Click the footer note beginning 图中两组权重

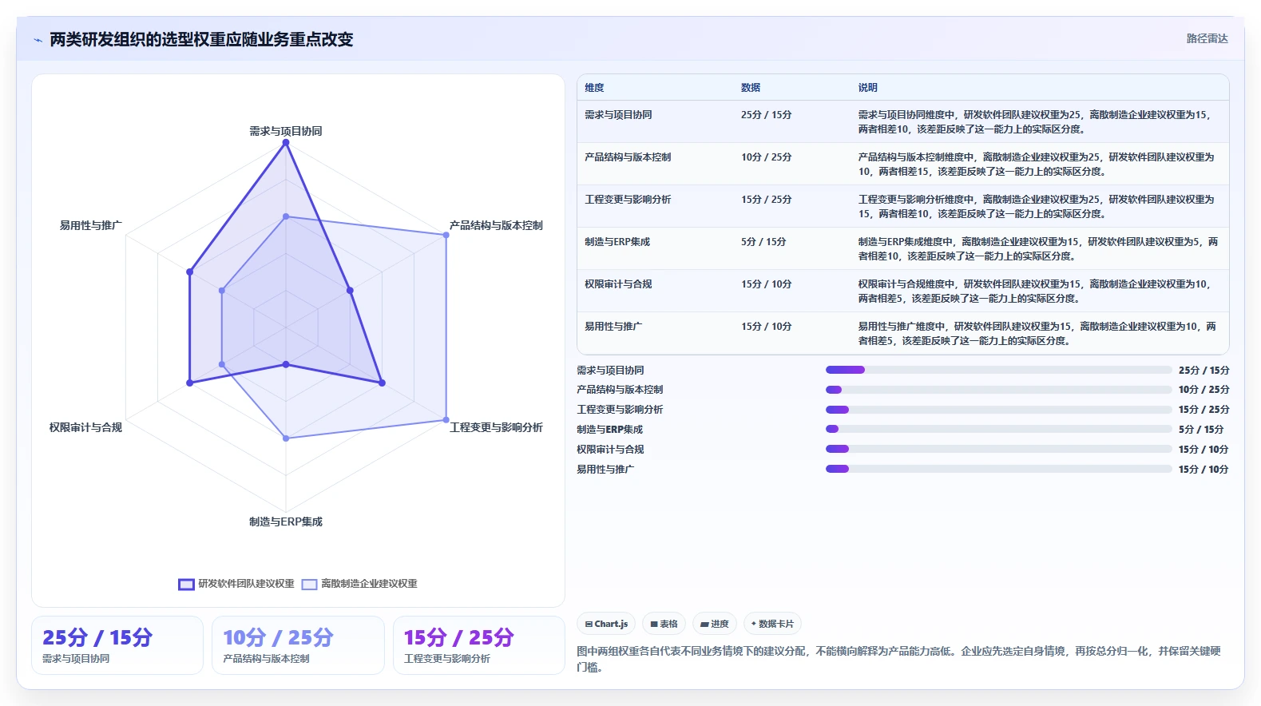[x=899, y=659]
